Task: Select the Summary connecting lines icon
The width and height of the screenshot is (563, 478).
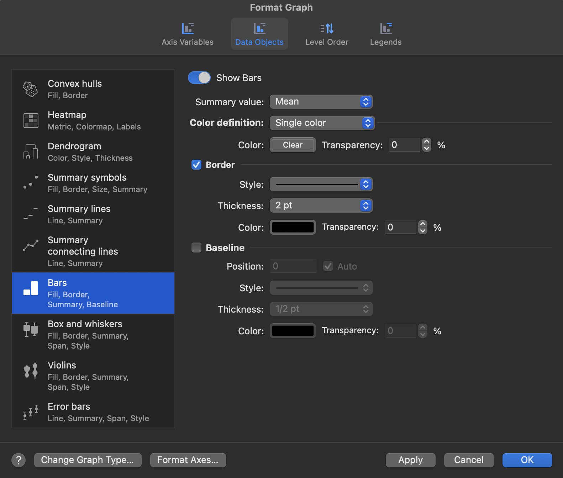Action: pos(31,245)
